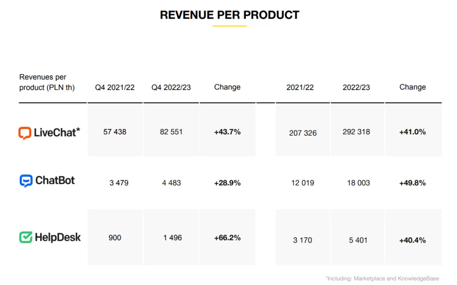
Task: Click the full-year 2022/23 column header
Action: pos(356,87)
